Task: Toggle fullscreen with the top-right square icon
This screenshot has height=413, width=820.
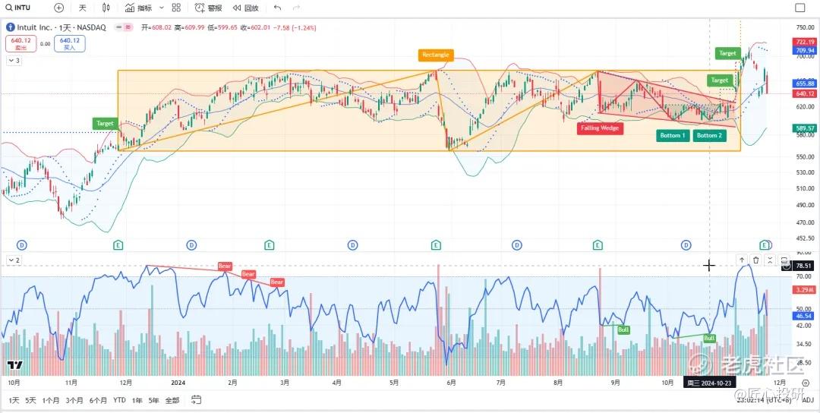Action: tap(799, 8)
